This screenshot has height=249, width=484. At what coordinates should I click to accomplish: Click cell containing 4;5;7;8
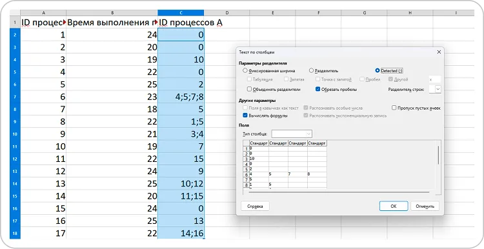(x=181, y=97)
